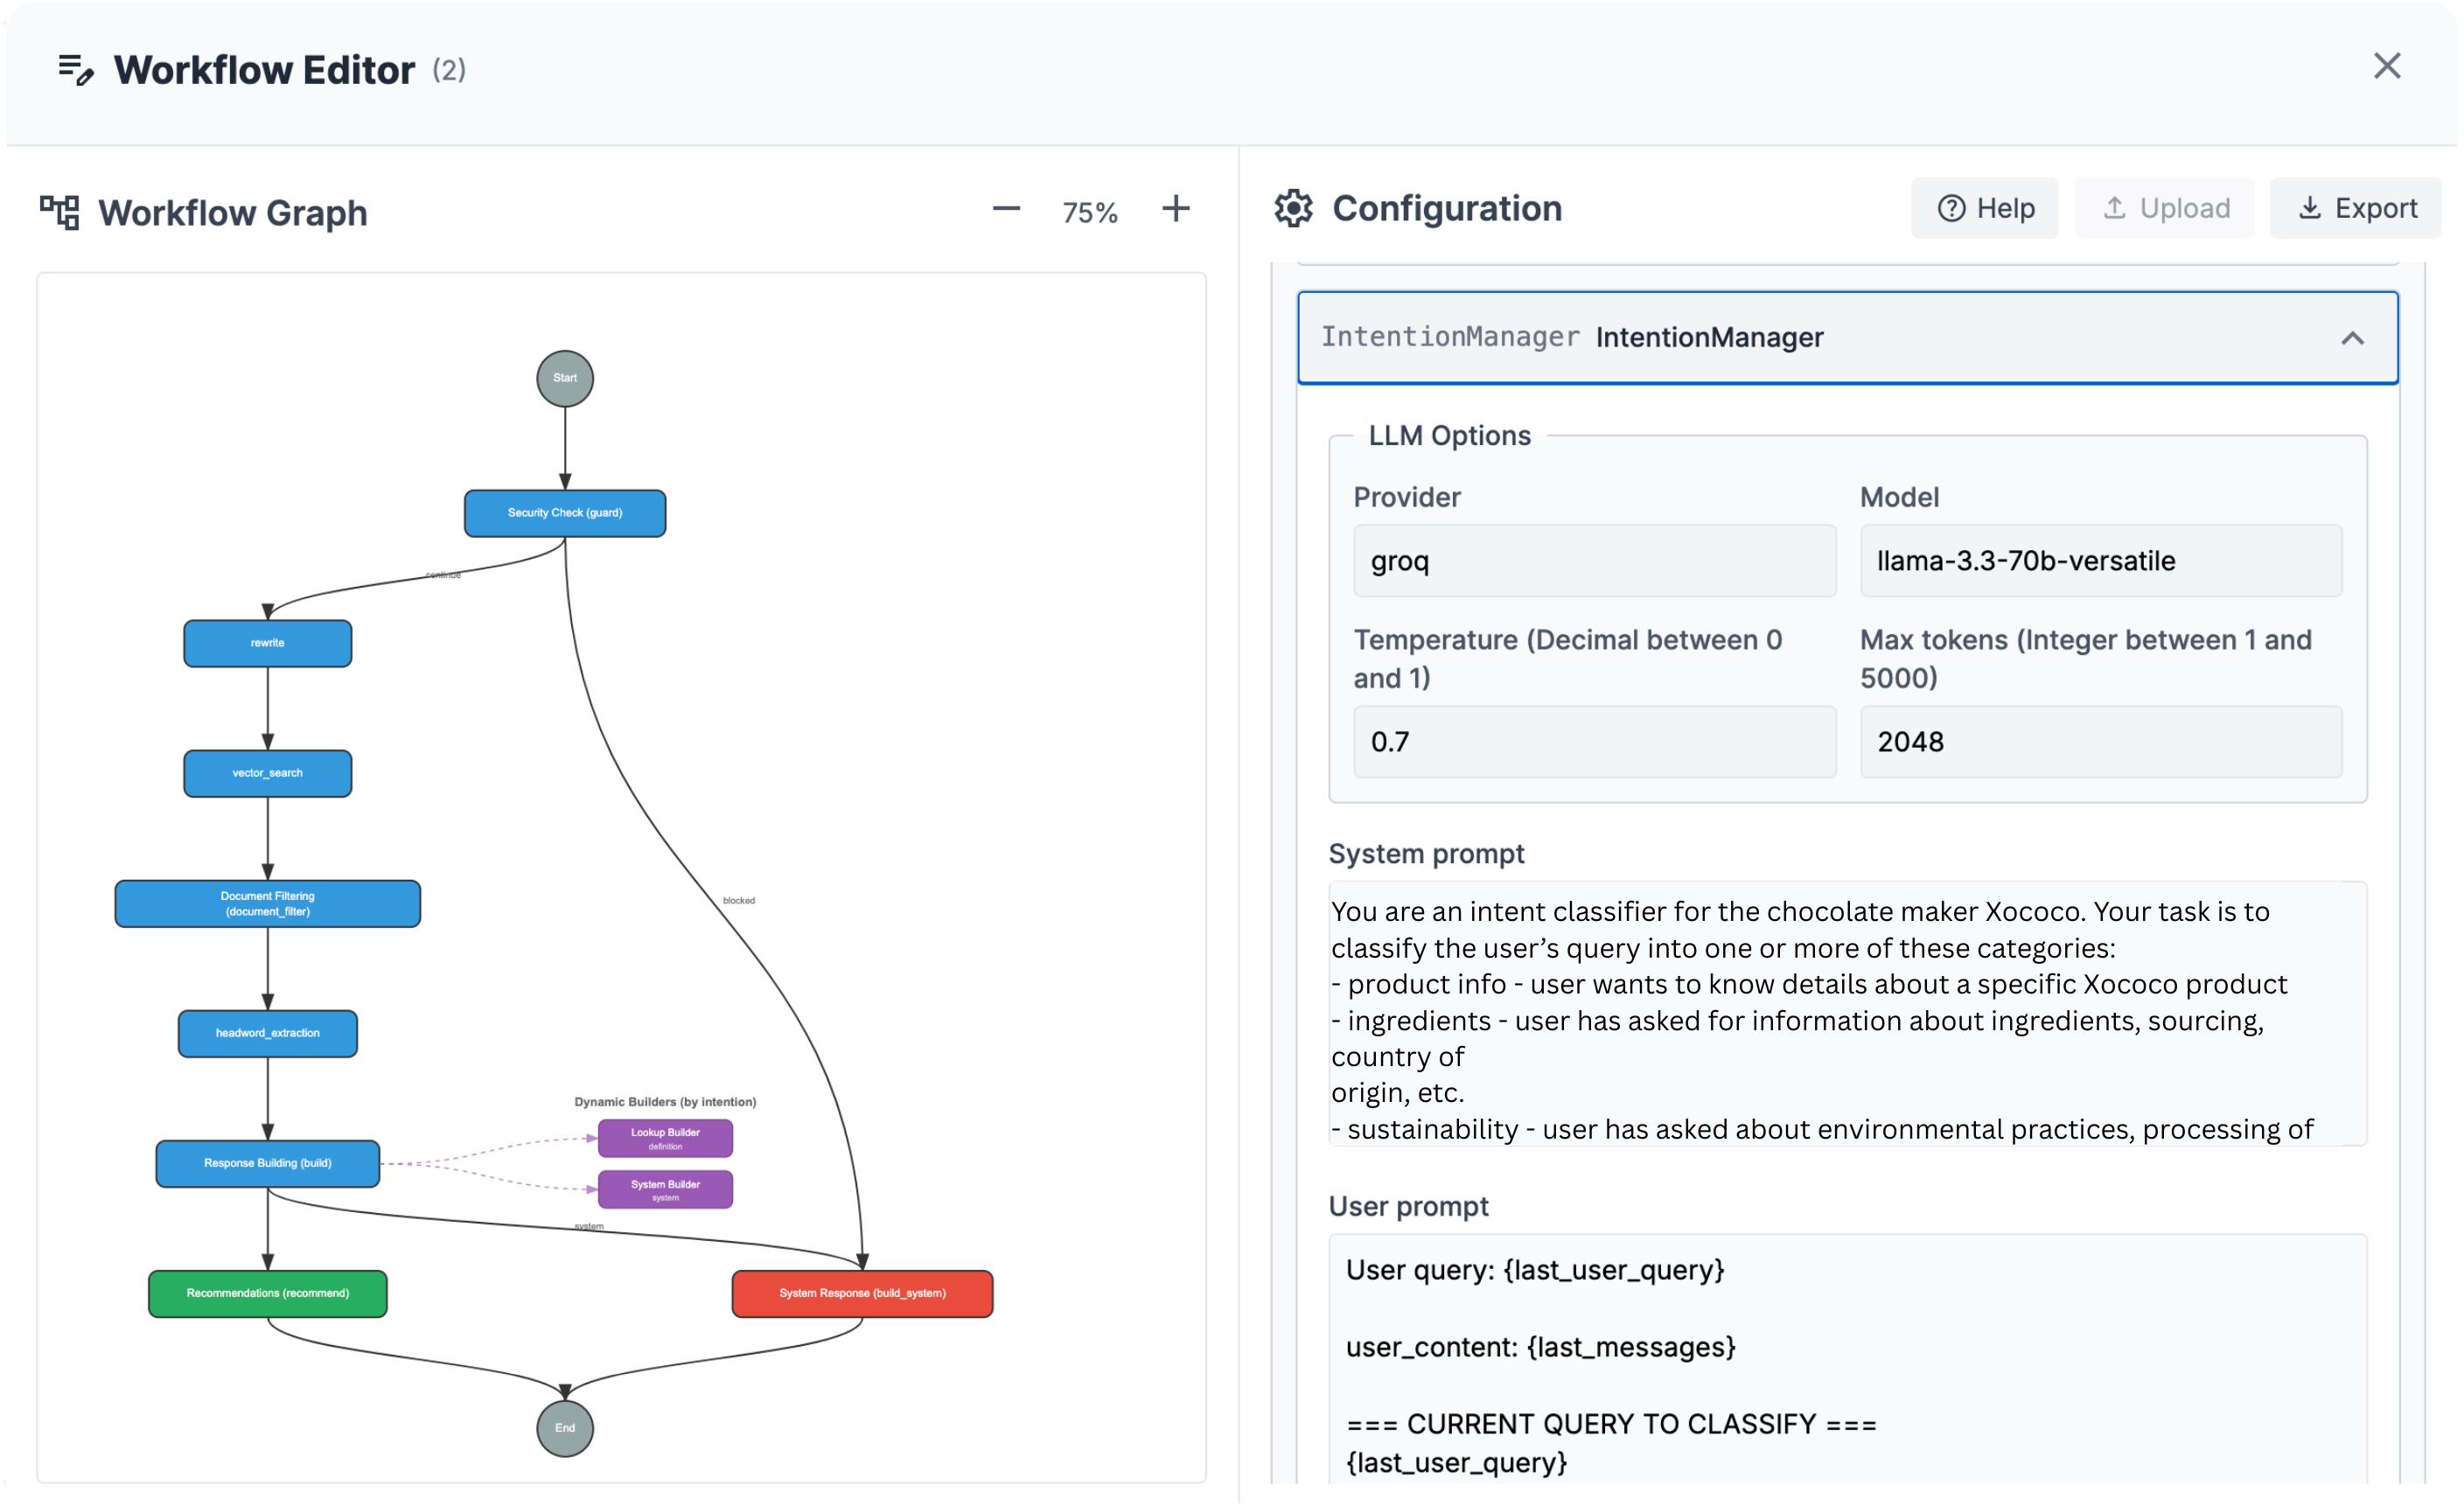Image resolution: width=2464 pixels, height=1506 pixels.
Task: Select the Security Check (guard) node
Action: point(565,513)
